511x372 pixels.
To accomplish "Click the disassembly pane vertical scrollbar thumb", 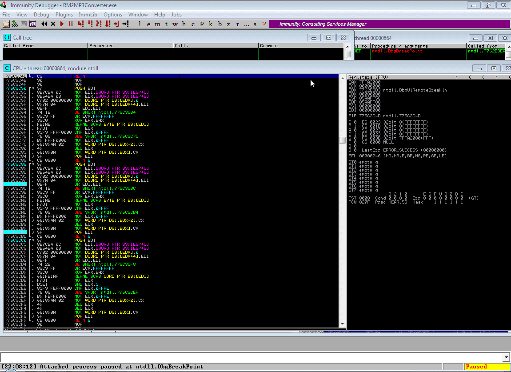I will pos(342,140).
